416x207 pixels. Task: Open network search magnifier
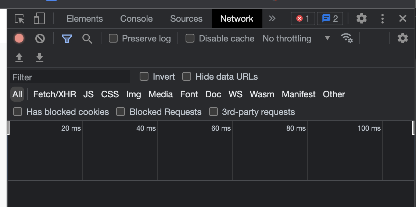pos(87,39)
